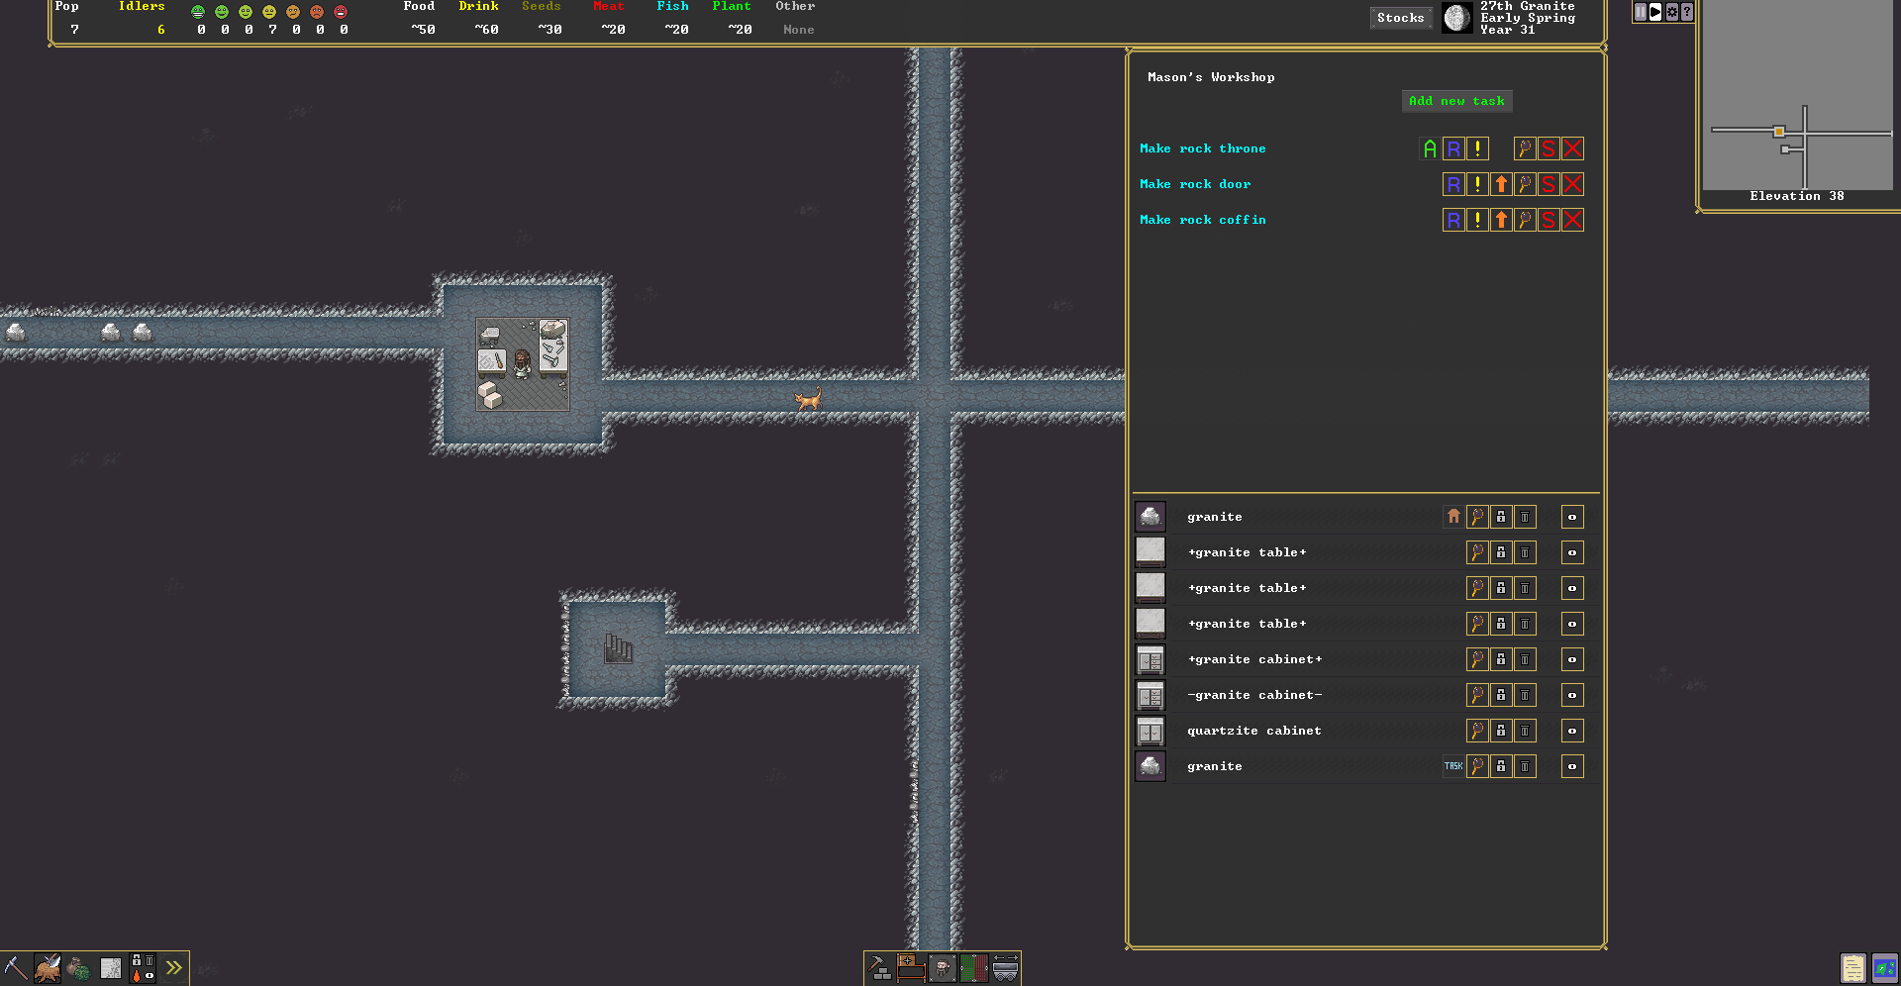Inspect the quartzite cabinet item

pos(1477,731)
